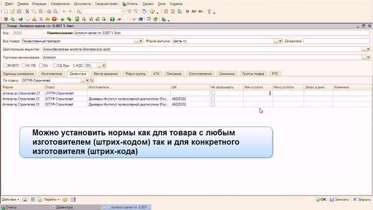373x210 pixels.
Task: Click the M+ memory add button
Action: 194,12
